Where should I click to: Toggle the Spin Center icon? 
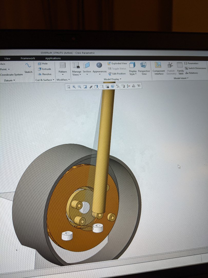point(128,86)
